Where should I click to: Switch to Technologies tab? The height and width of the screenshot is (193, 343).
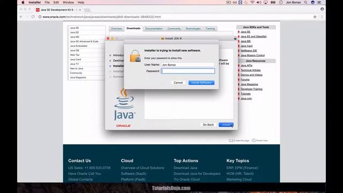pos(193,28)
